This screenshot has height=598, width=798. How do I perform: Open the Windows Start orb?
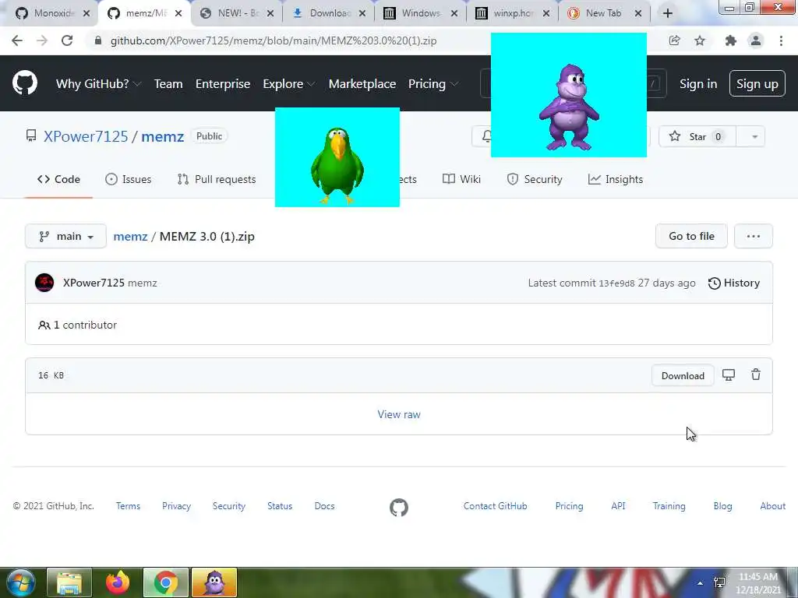(20, 582)
